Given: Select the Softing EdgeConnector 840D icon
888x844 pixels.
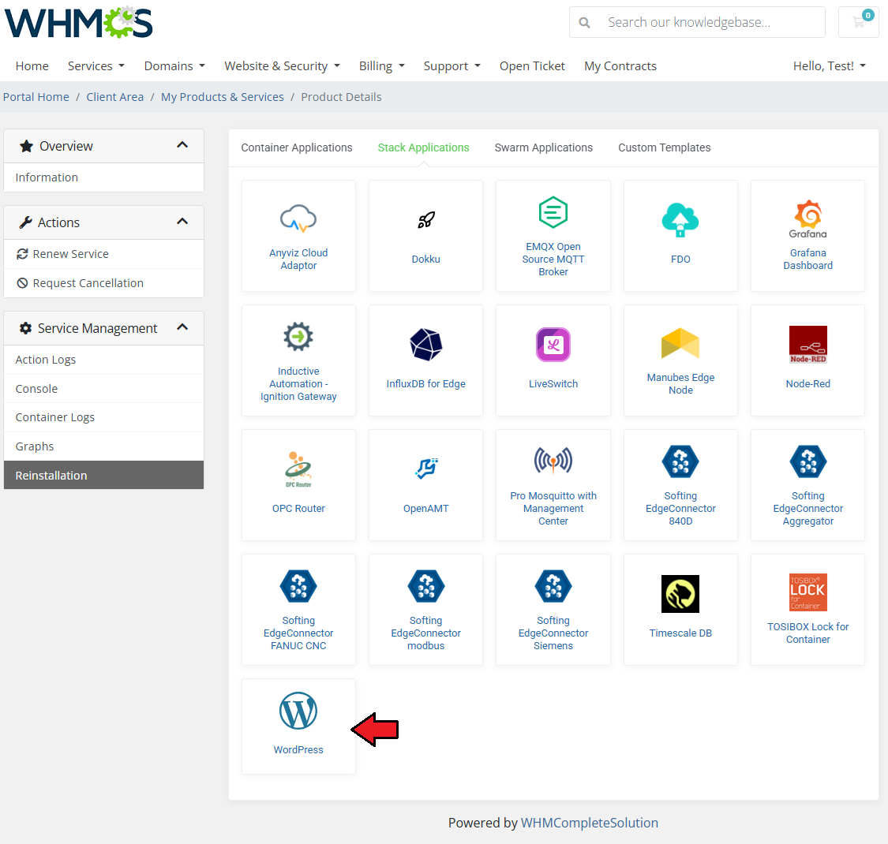Looking at the screenshot, I should coord(680,461).
